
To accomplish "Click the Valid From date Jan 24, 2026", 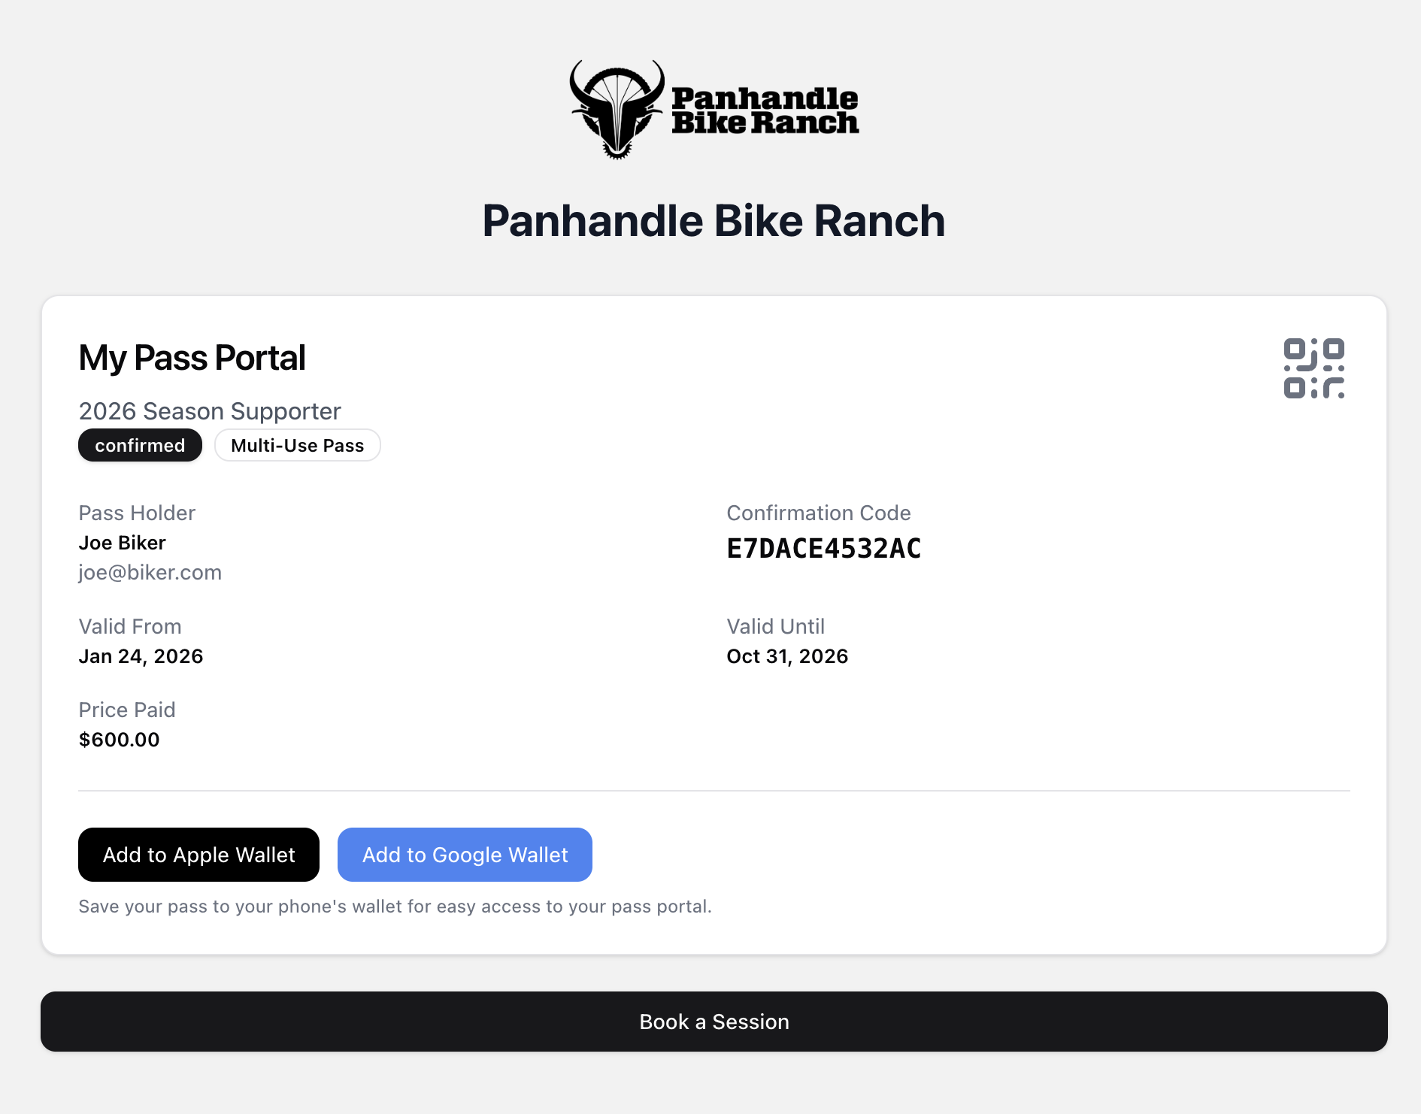I will 141,656.
